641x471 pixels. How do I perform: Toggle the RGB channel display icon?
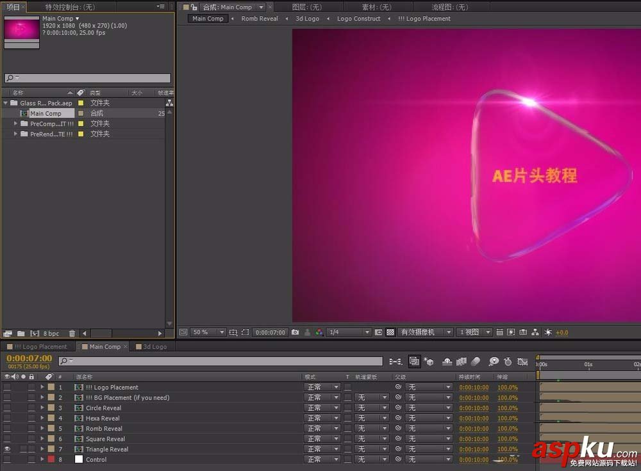(319, 332)
